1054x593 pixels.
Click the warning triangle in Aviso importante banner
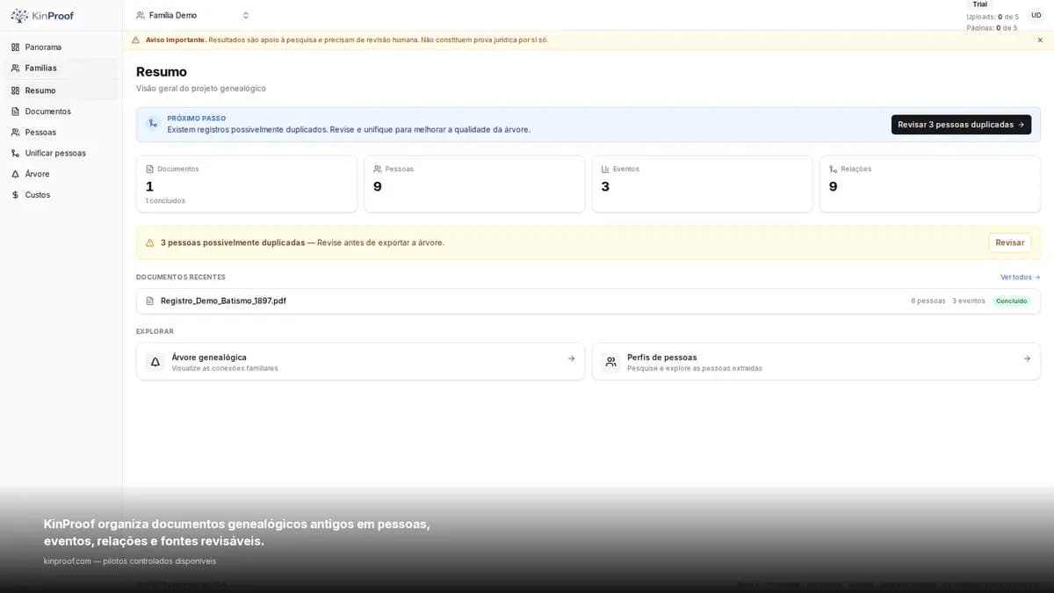(x=135, y=40)
